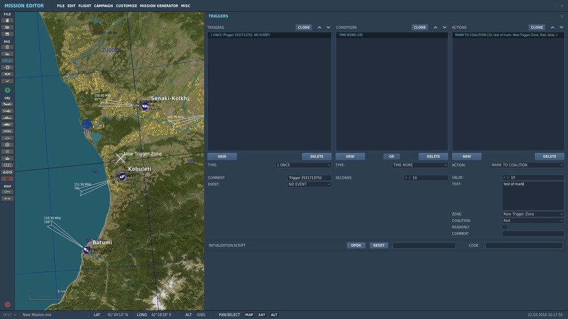Click the save mission floppy icon
The width and height of the screenshot is (568, 319).
pos(7,34)
